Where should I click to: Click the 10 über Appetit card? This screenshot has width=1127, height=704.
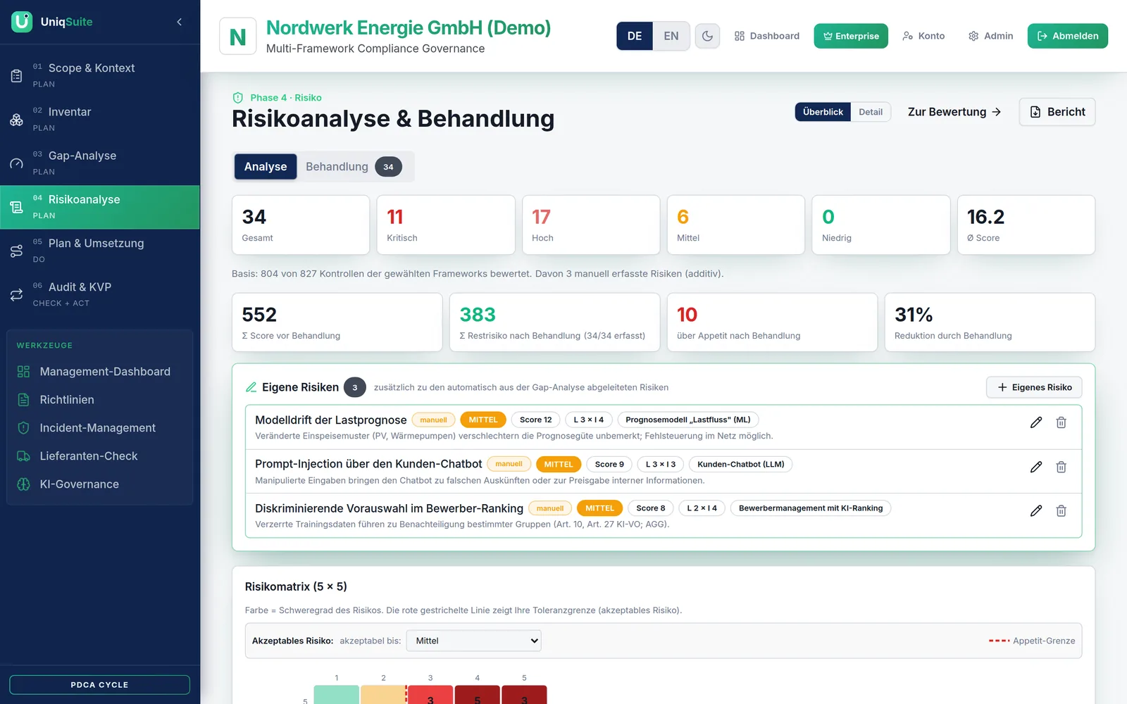773,322
